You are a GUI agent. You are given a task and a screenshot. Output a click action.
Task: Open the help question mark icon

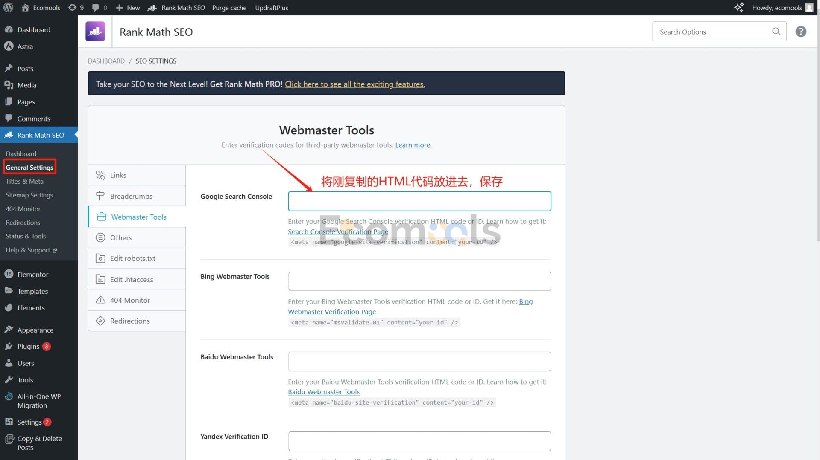801,32
